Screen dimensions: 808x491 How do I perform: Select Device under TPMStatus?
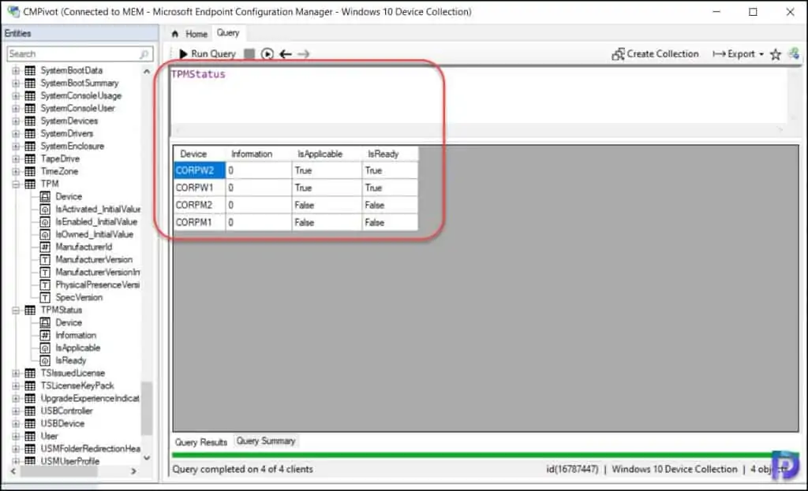[x=69, y=322]
